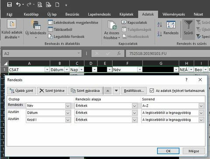
Task: Open filter dropdown for Dátum column
Action: [x=66, y=69]
